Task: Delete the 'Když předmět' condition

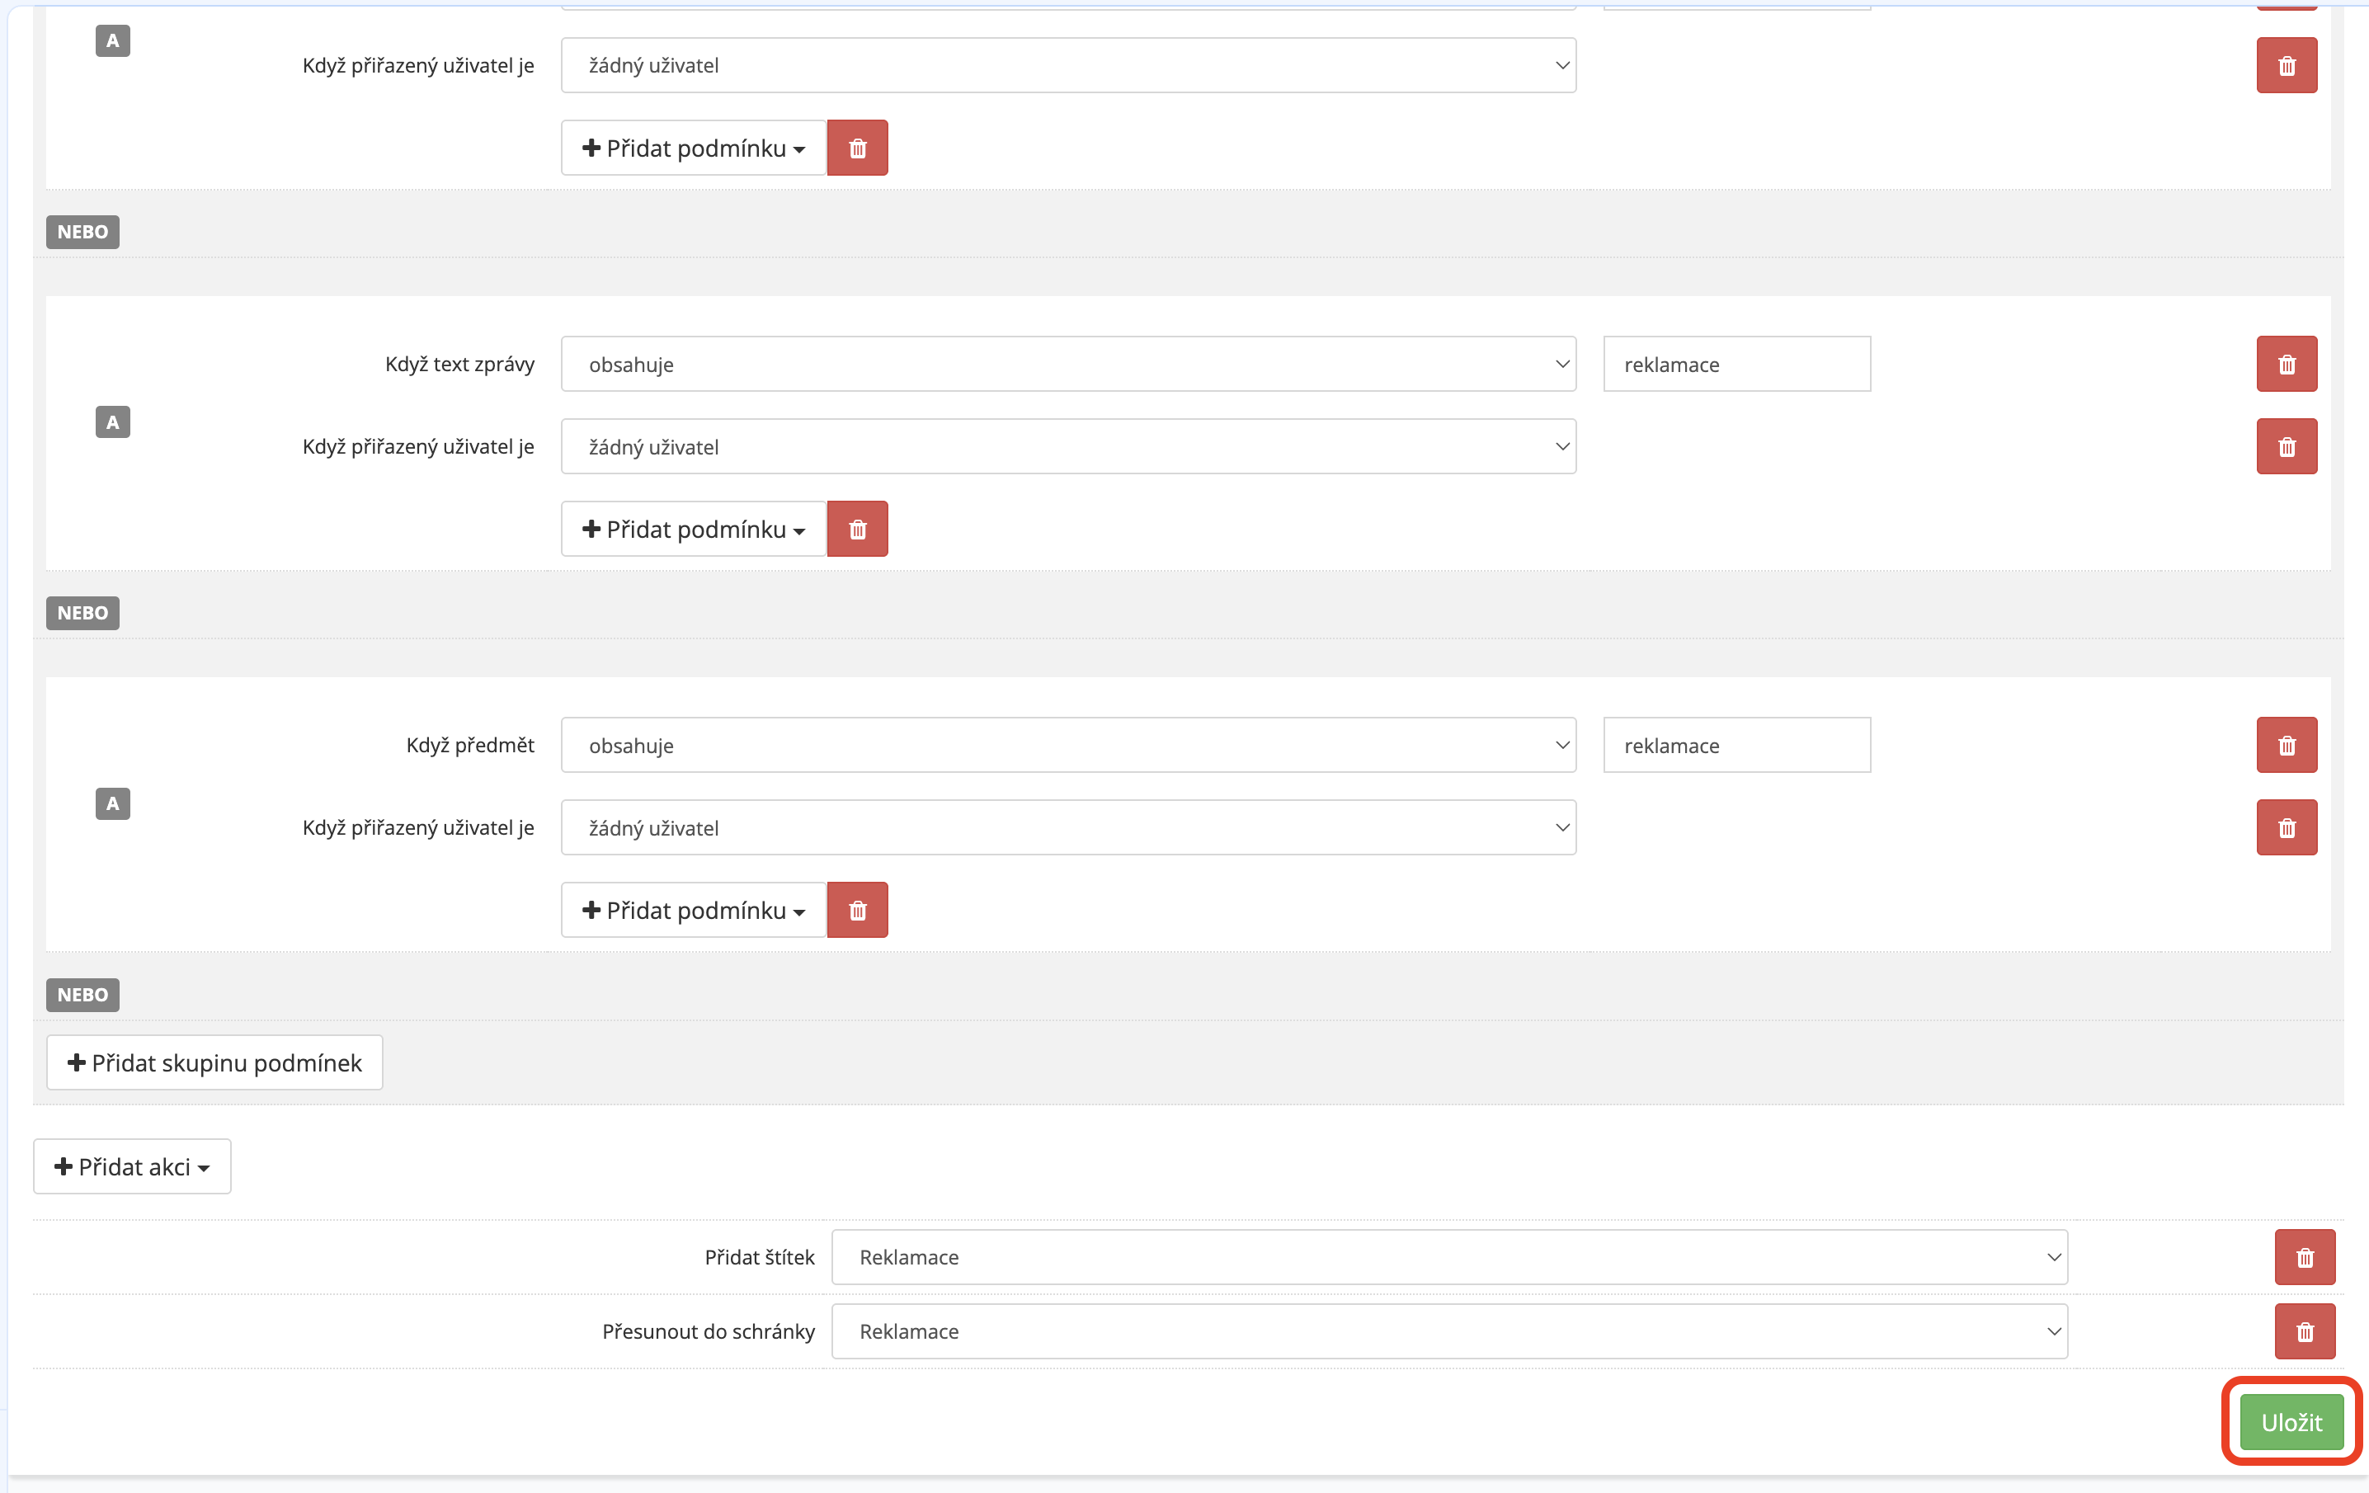Action: coord(2287,745)
